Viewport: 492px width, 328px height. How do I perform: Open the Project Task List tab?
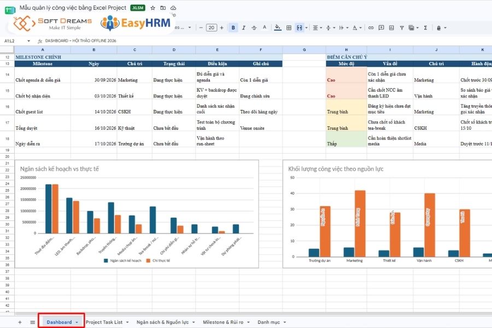click(104, 322)
